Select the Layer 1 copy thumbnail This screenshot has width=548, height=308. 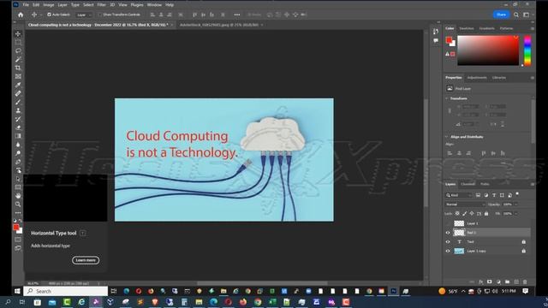coord(459,251)
